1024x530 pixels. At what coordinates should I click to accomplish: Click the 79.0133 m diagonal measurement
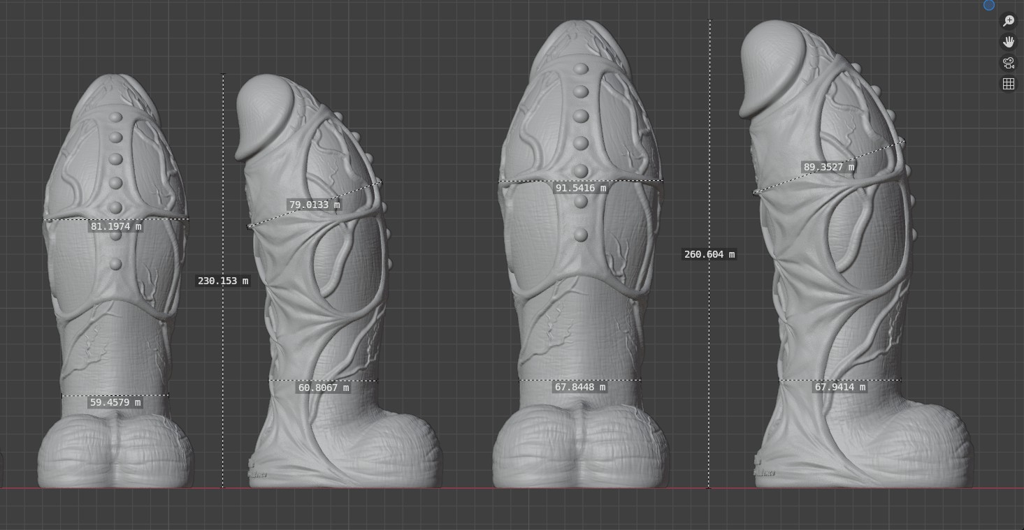pos(315,205)
